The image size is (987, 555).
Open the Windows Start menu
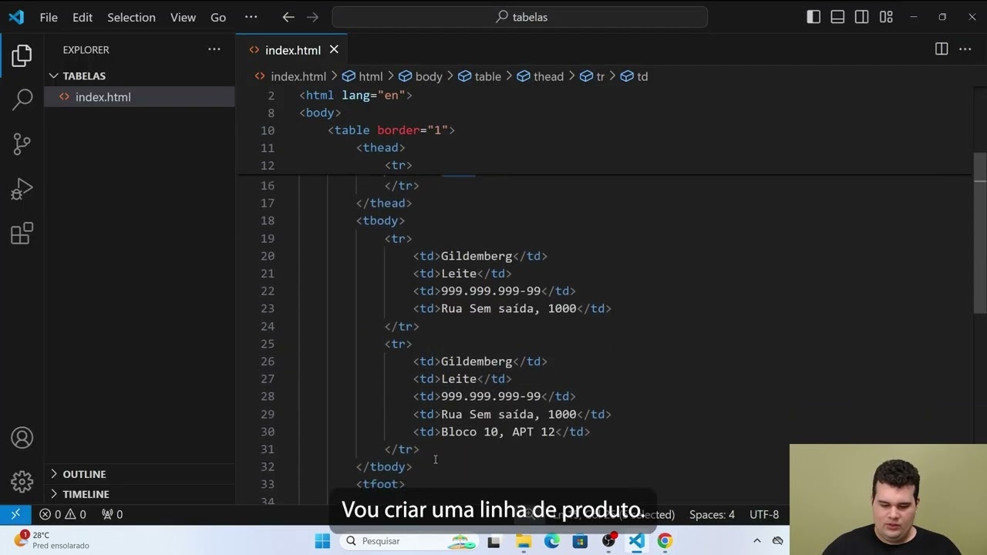pos(322,541)
